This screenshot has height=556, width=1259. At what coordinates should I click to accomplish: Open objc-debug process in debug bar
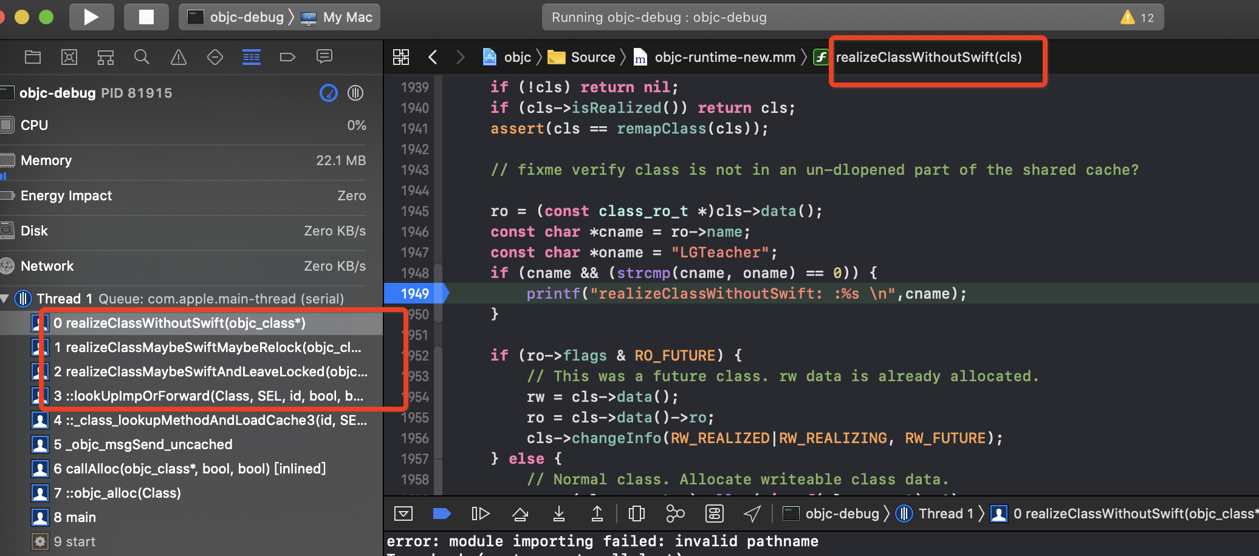tap(831, 514)
